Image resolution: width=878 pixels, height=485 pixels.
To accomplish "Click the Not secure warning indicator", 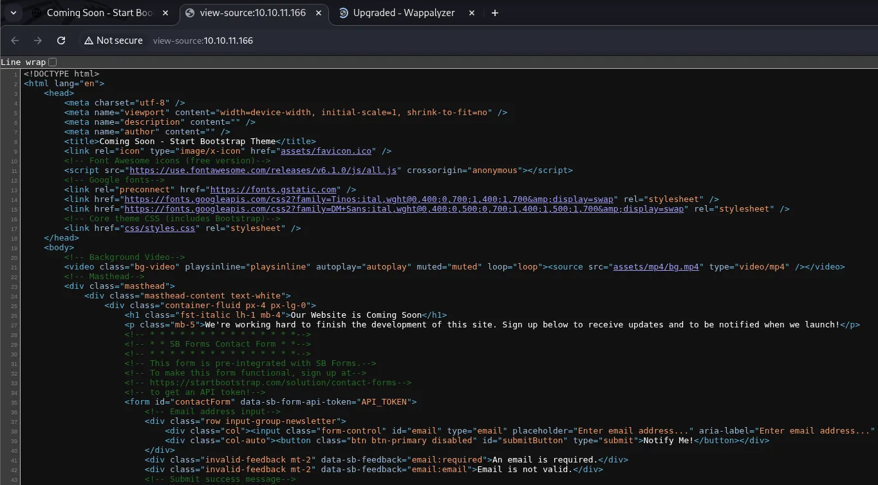I will click(x=113, y=41).
